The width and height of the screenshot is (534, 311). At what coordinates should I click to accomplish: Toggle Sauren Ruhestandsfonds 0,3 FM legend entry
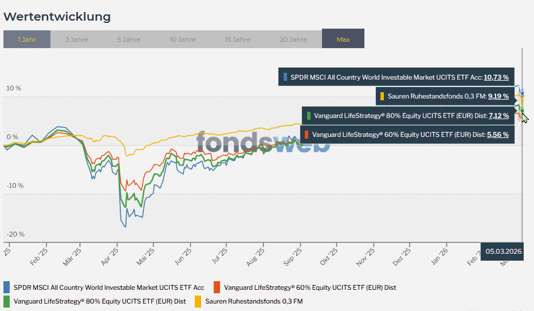[249, 301]
